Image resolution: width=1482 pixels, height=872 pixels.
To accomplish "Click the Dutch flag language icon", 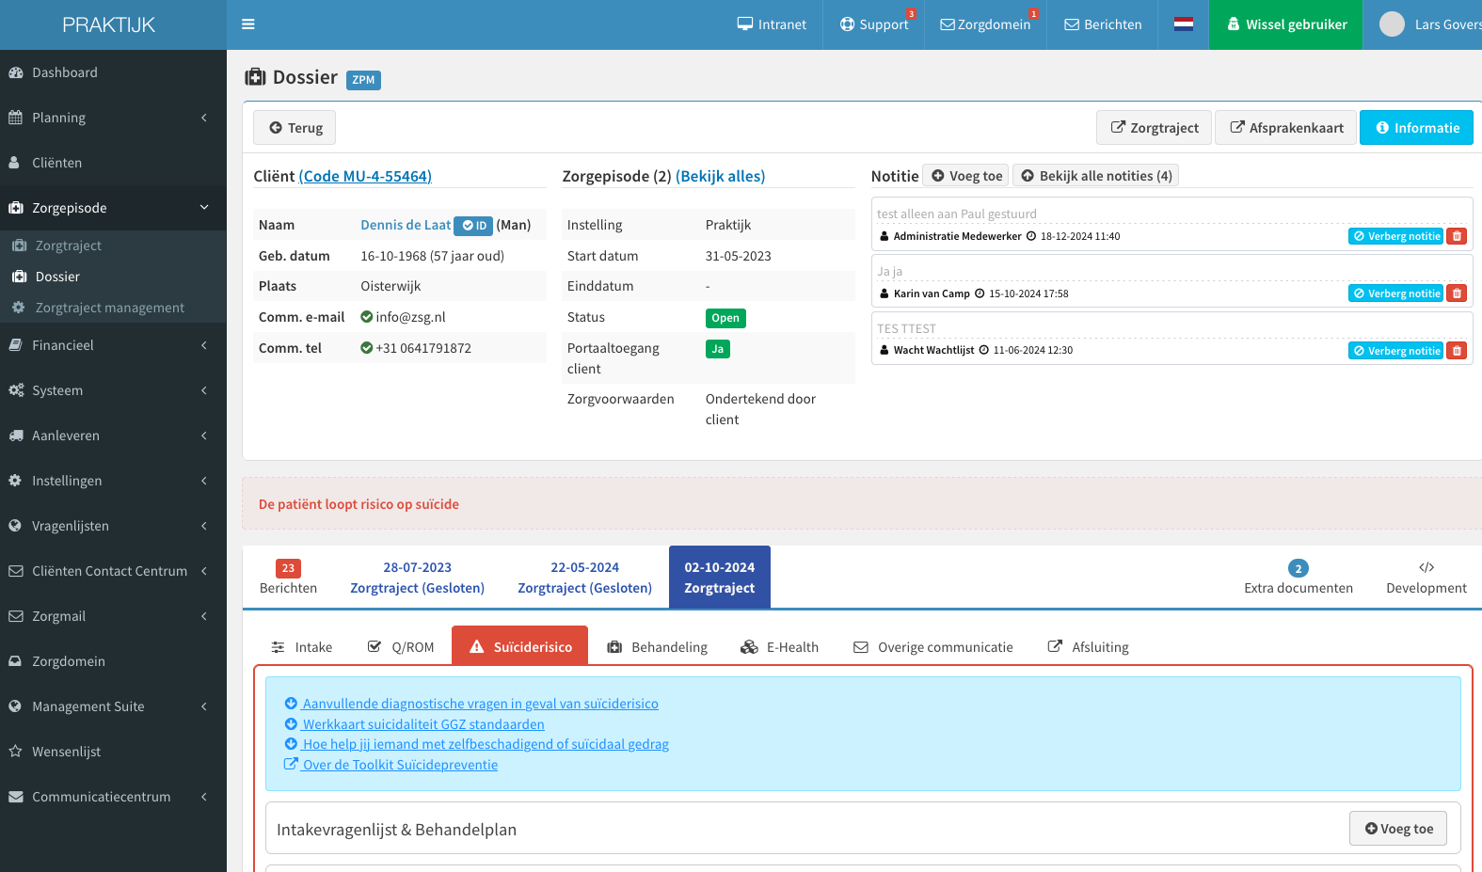I will (1184, 24).
